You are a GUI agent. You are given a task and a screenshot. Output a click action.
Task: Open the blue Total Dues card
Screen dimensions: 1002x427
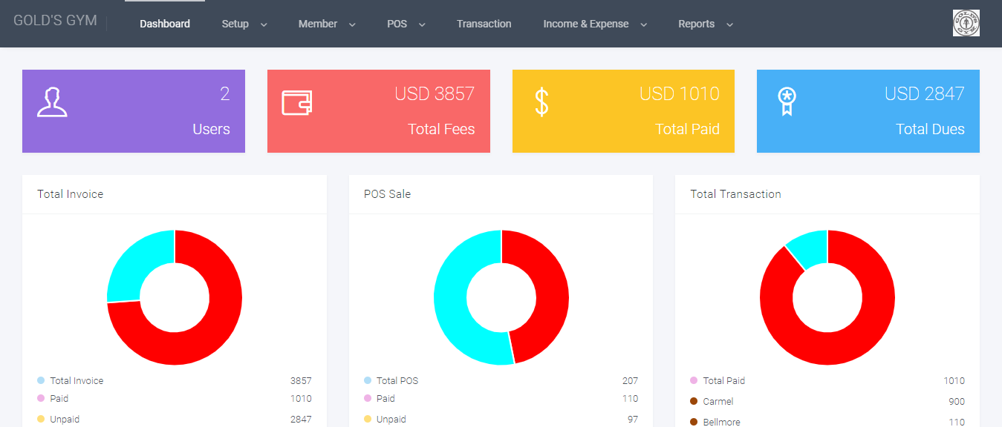click(x=868, y=111)
